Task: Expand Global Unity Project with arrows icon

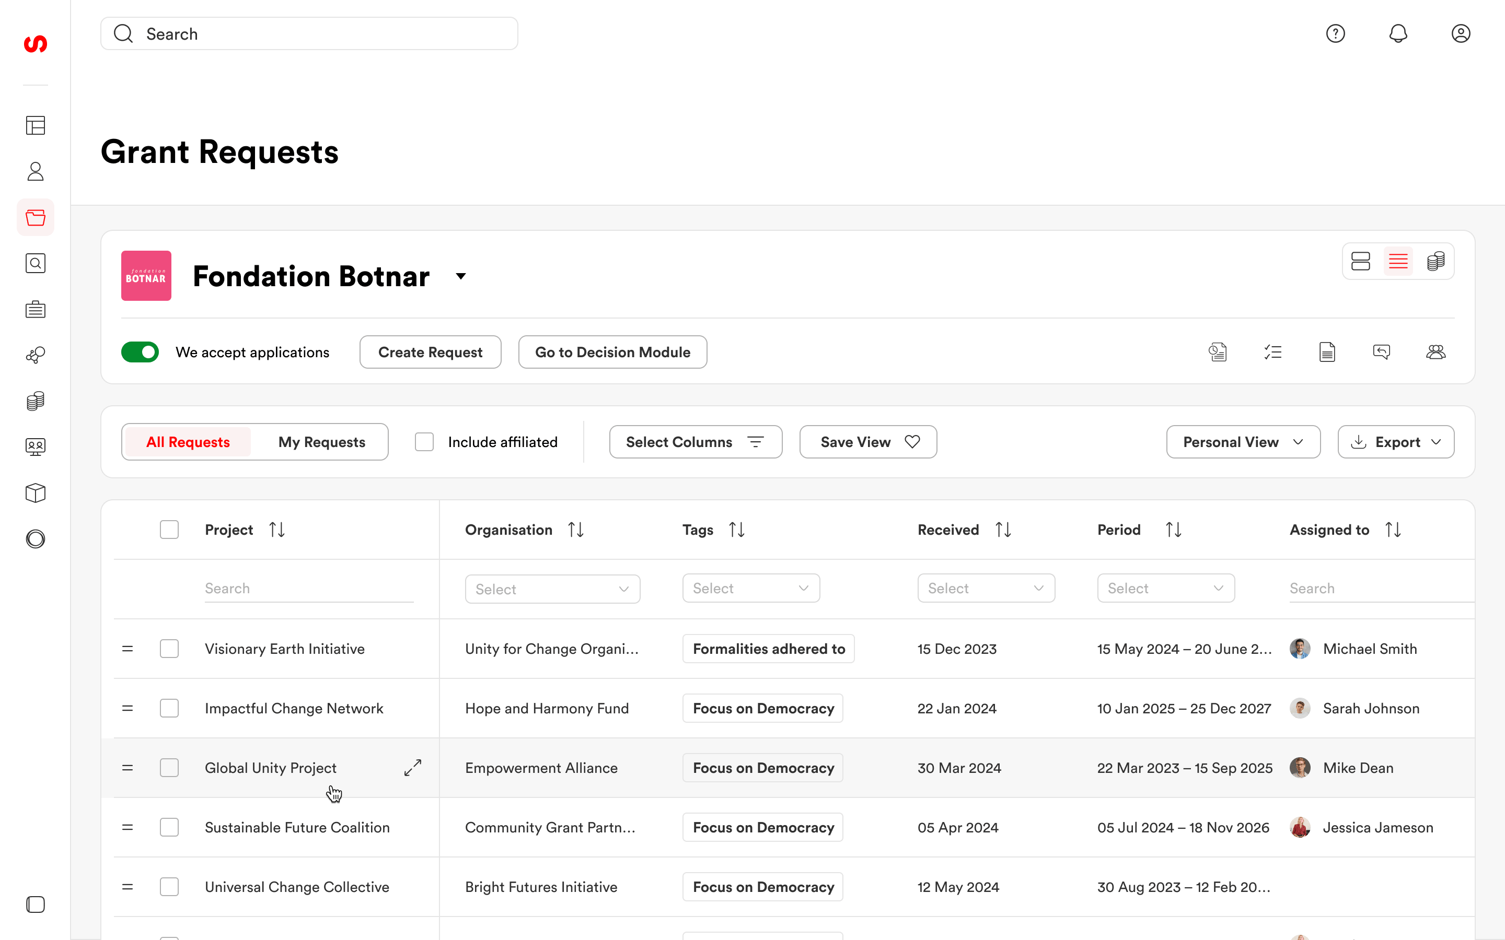Action: coord(413,768)
